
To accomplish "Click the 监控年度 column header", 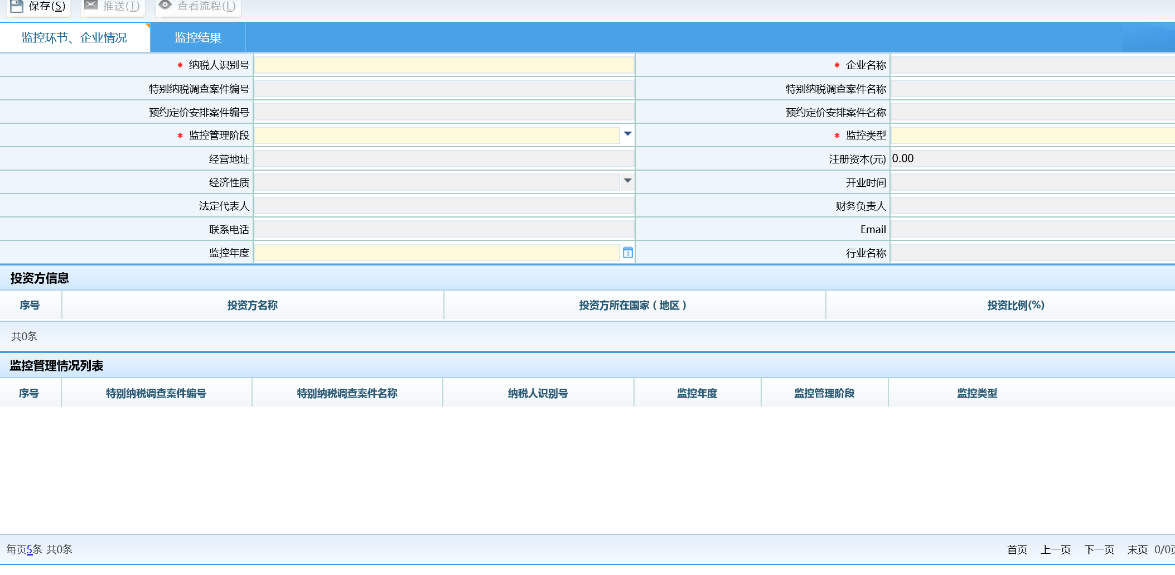I will (697, 393).
